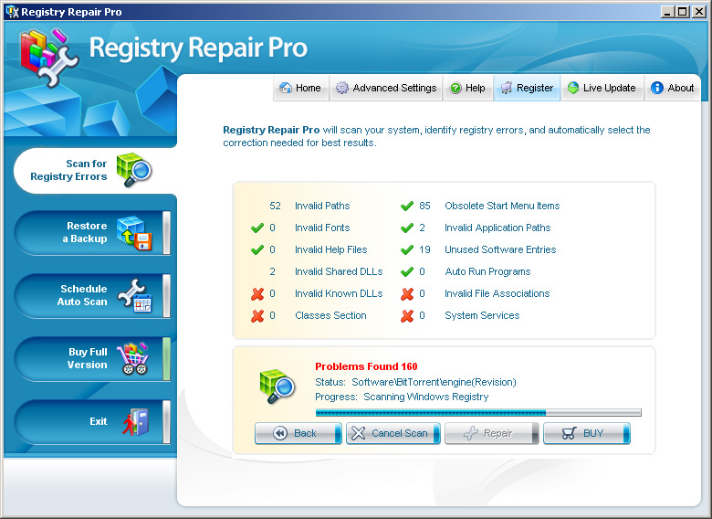Click the scan progress bar
Viewport: 712px width, 519px height.
(x=478, y=413)
